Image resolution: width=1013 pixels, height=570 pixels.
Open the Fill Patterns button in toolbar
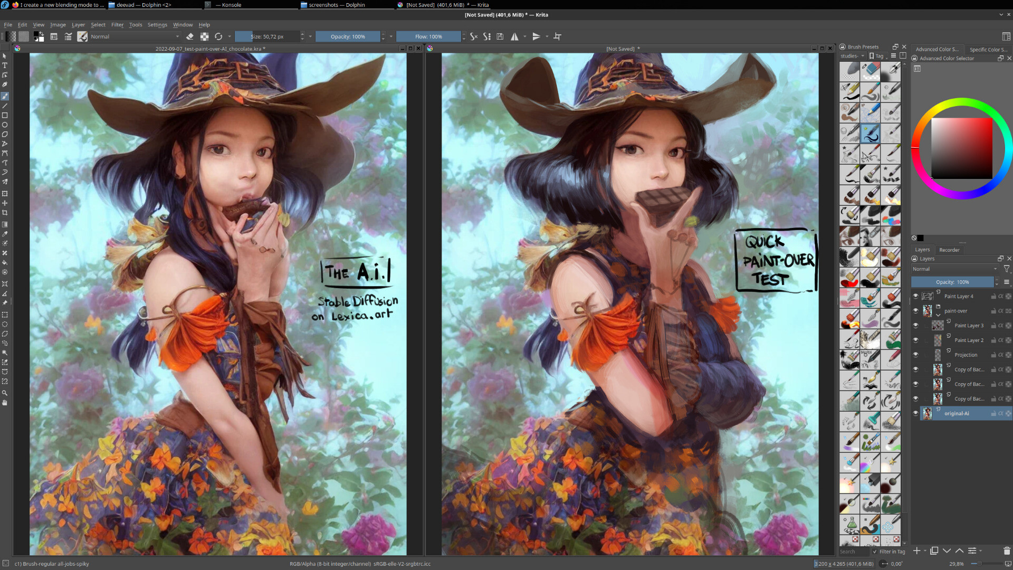tap(24, 36)
